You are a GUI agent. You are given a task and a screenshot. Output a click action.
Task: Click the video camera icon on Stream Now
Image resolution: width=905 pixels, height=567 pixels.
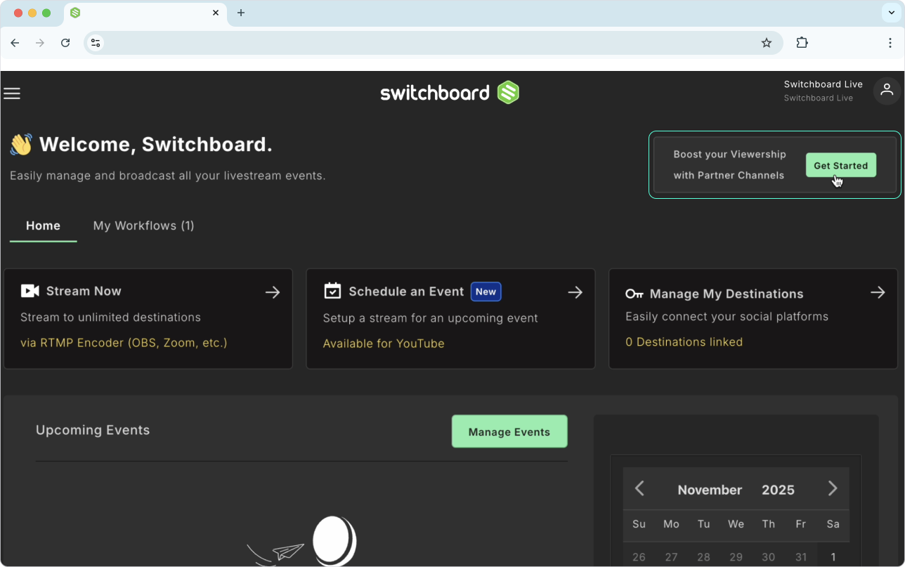[30, 291]
